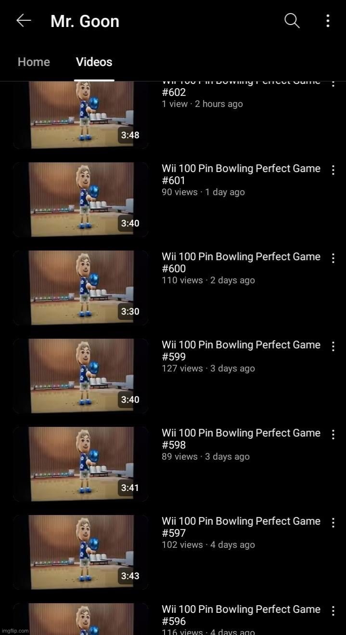Open options menu for Perfect Game #600

pos(333,258)
